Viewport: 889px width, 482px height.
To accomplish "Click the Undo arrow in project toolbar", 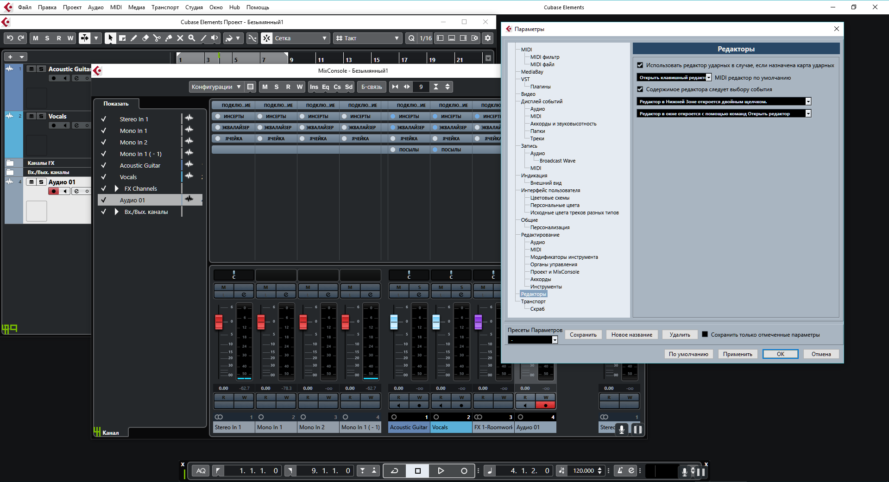I will tap(10, 38).
